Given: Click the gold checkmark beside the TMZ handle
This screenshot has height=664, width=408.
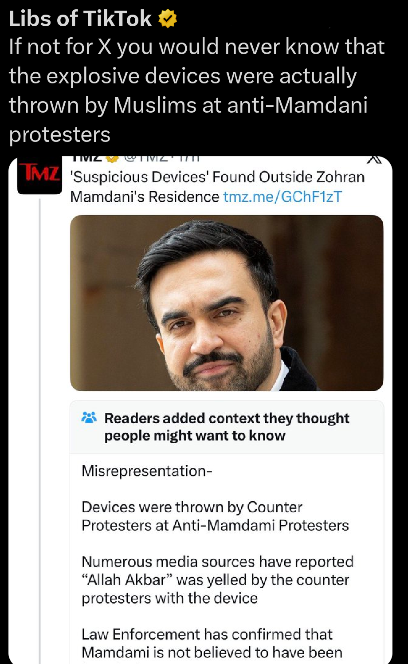Looking at the screenshot, I should pos(111,158).
